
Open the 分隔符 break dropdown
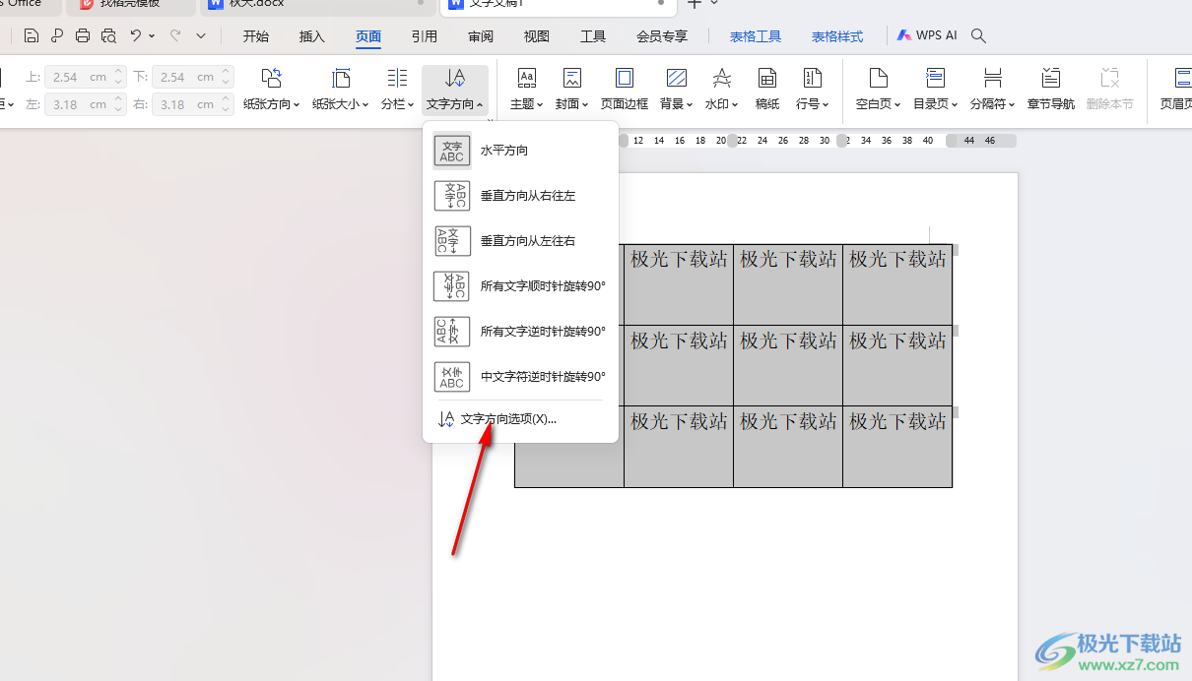[x=993, y=89]
